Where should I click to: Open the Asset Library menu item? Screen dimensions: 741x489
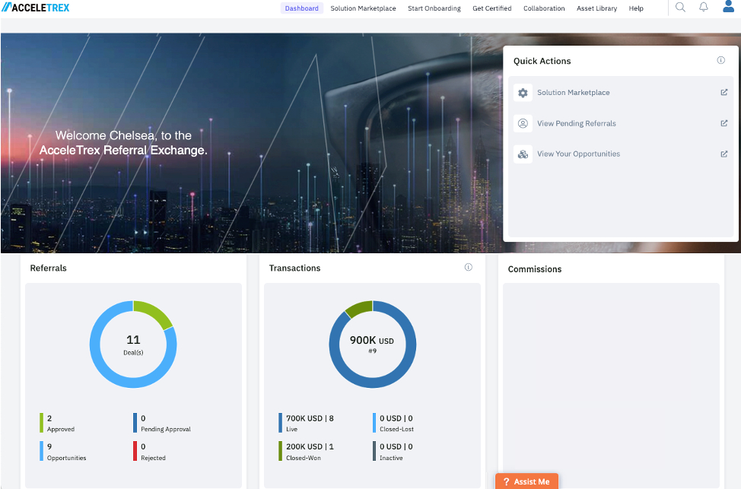[596, 8]
